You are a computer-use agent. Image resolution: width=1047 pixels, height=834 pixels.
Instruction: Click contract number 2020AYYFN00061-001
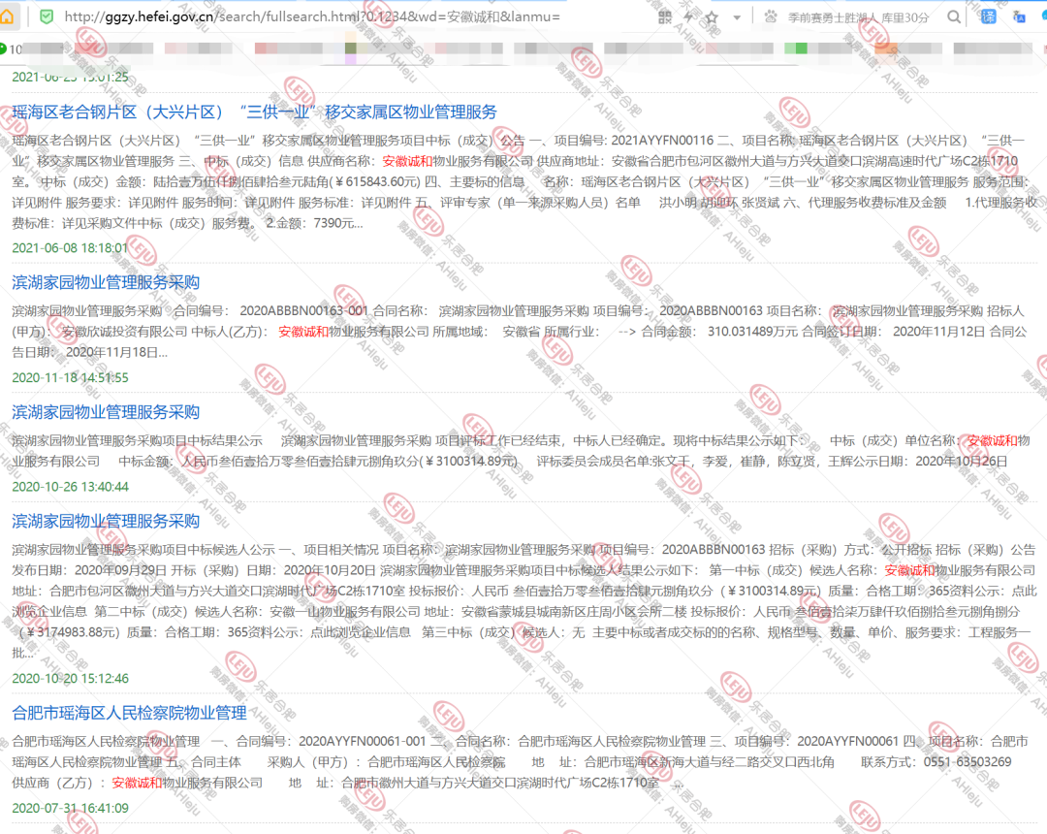coord(362,741)
